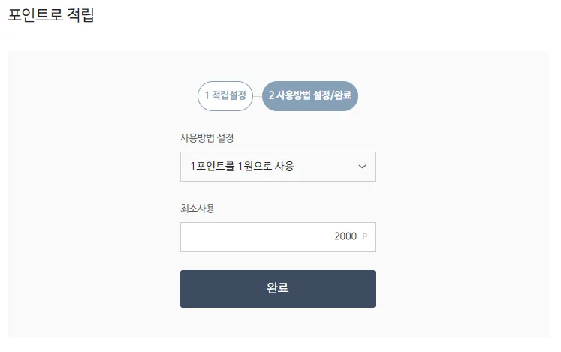
Task: Click the connector line between step pills
Action: point(257,95)
